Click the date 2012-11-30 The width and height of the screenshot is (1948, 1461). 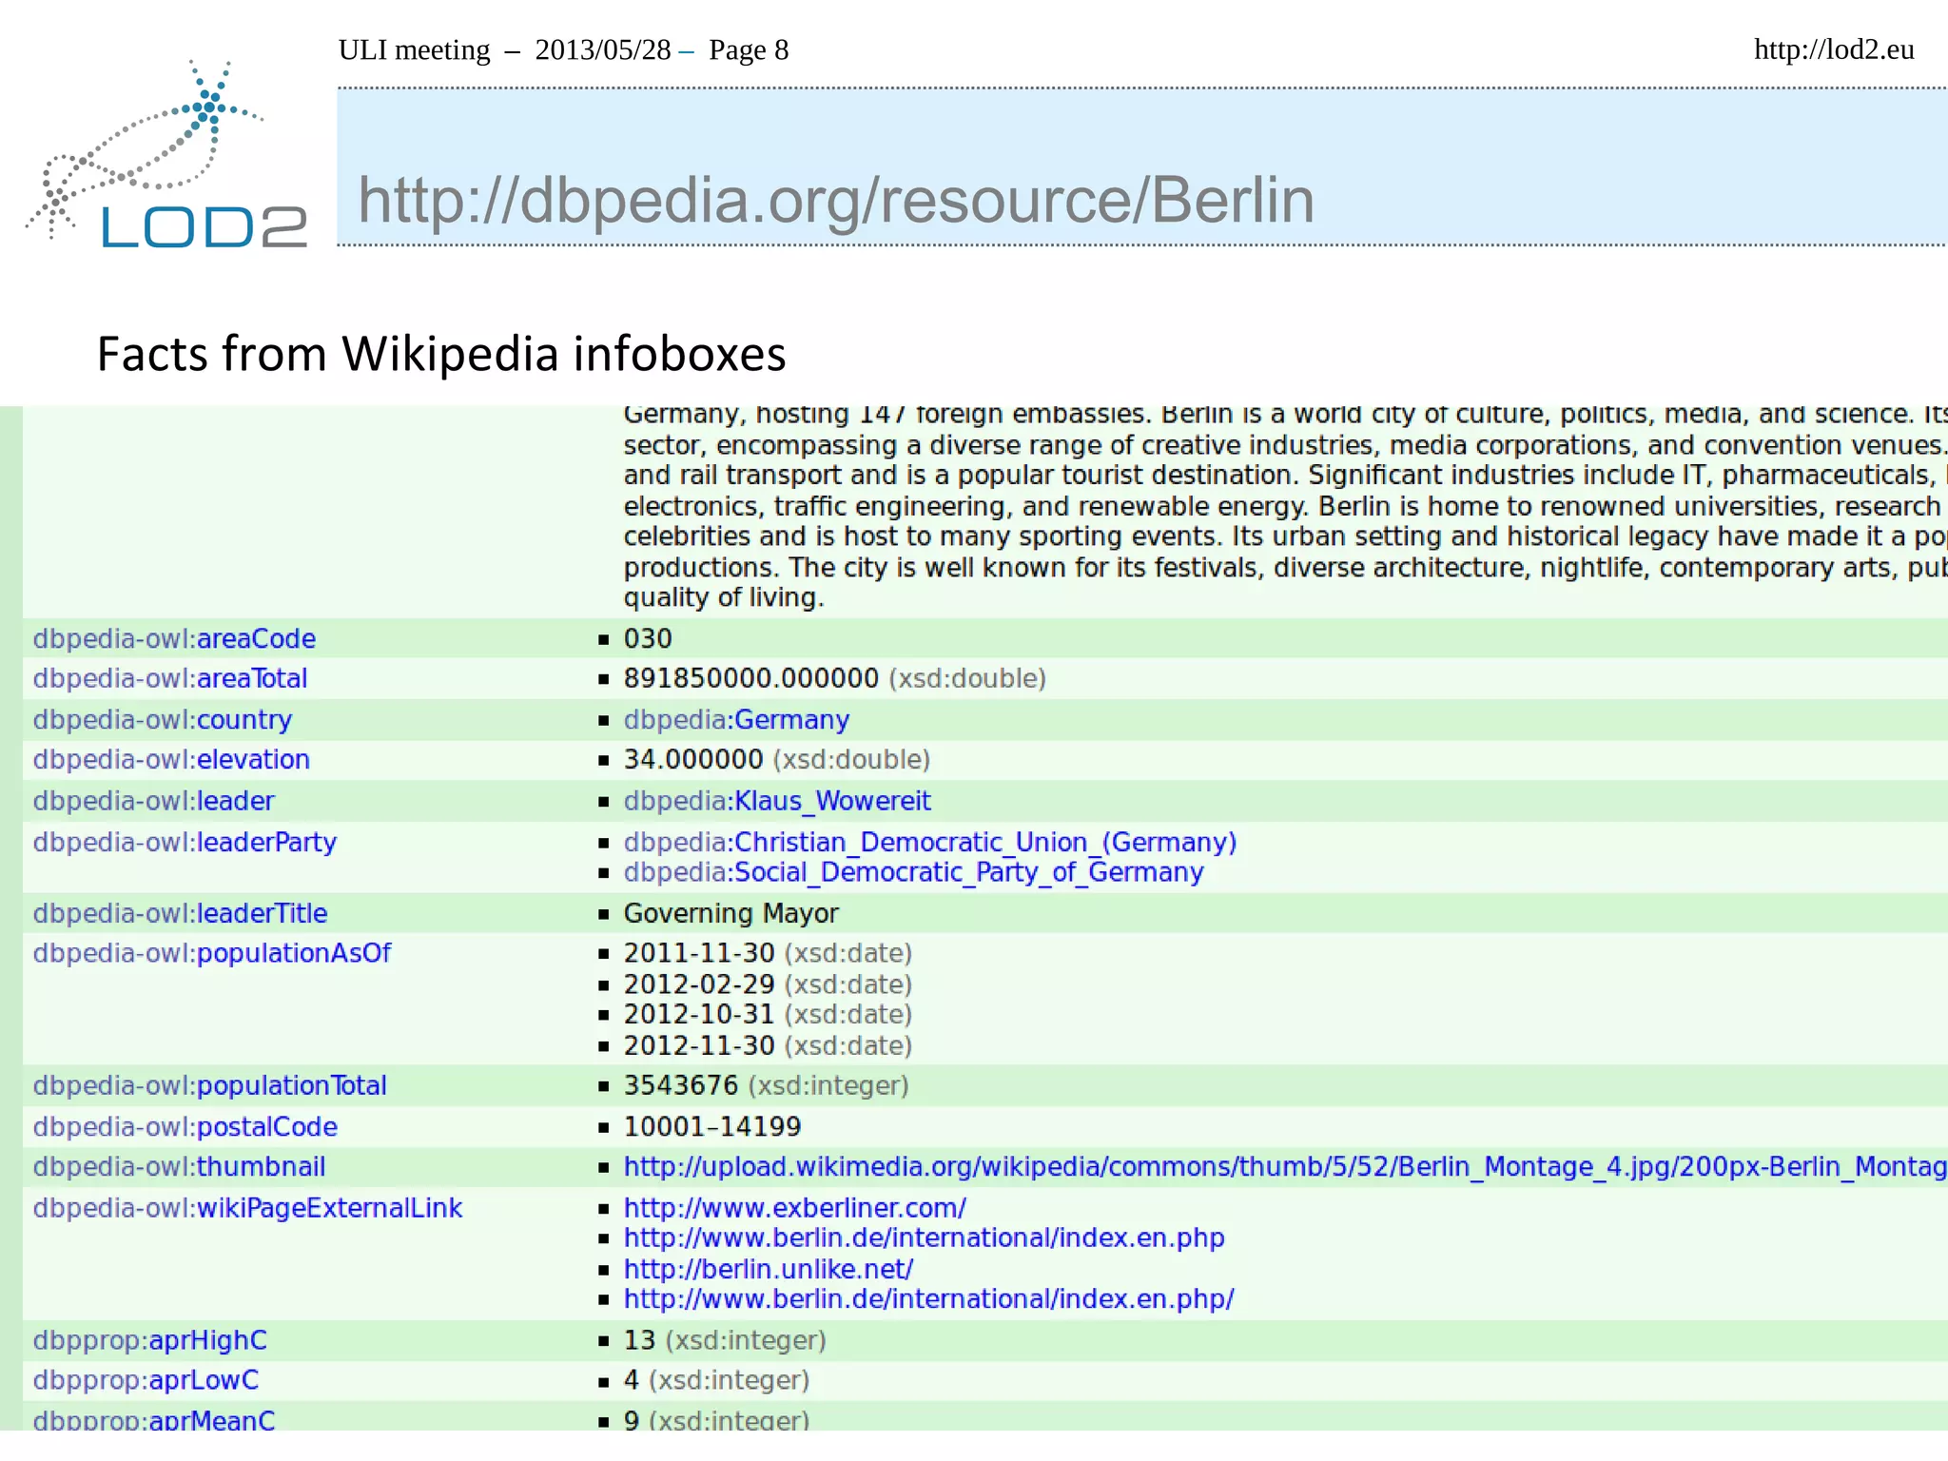pyautogui.click(x=699, y=1045)
